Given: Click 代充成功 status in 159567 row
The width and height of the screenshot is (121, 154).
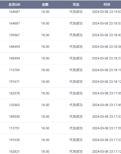Looking at the screenshot, I should click(76, 35).
